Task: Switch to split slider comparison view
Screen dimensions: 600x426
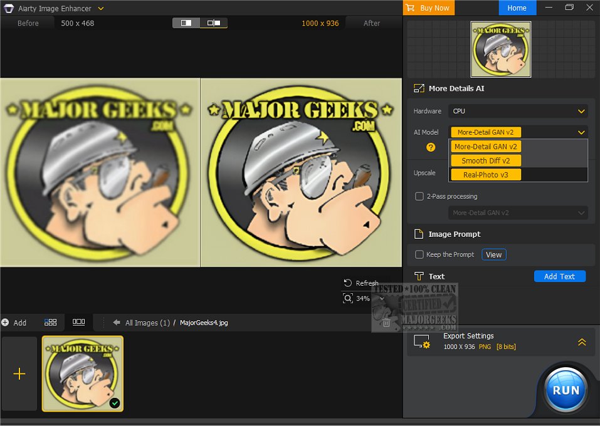Action: 214,23
